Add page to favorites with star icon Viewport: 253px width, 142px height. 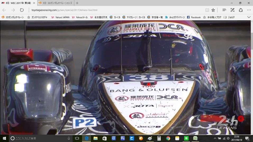pyautogui.click(x=213, y=10)
